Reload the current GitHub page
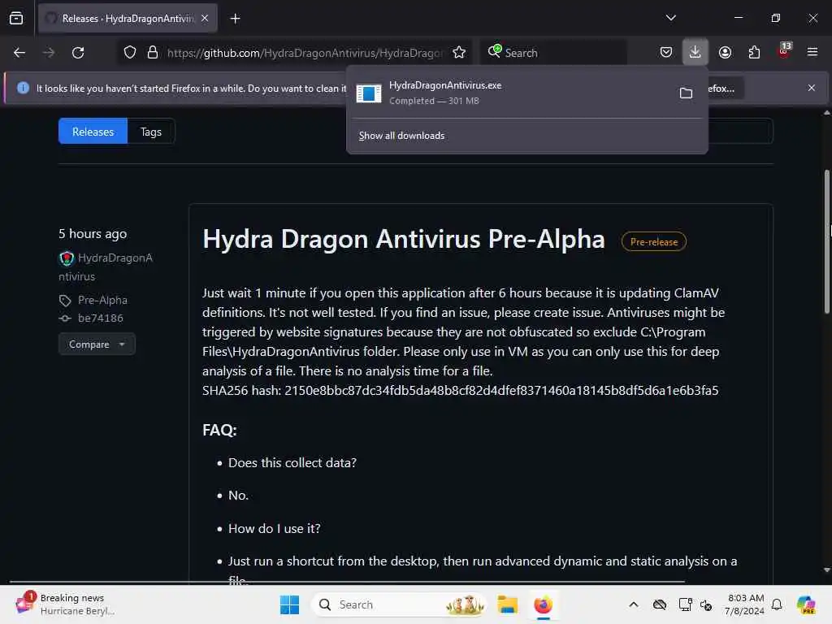The width and height of the screenshot is (832, 624). [x=78, y=53]
